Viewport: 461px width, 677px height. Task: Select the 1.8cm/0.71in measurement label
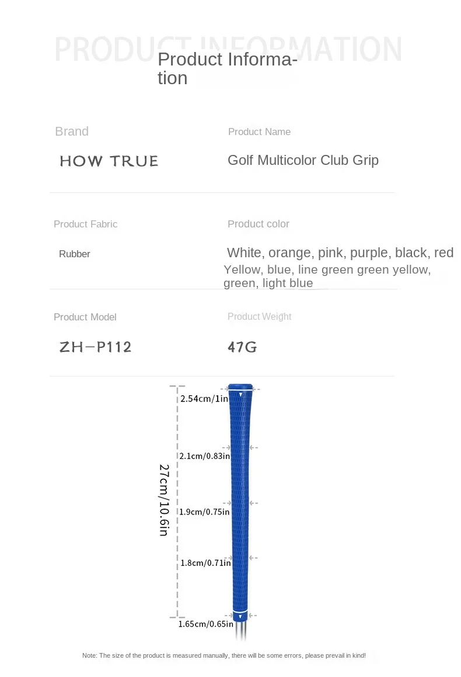(205, 562)
